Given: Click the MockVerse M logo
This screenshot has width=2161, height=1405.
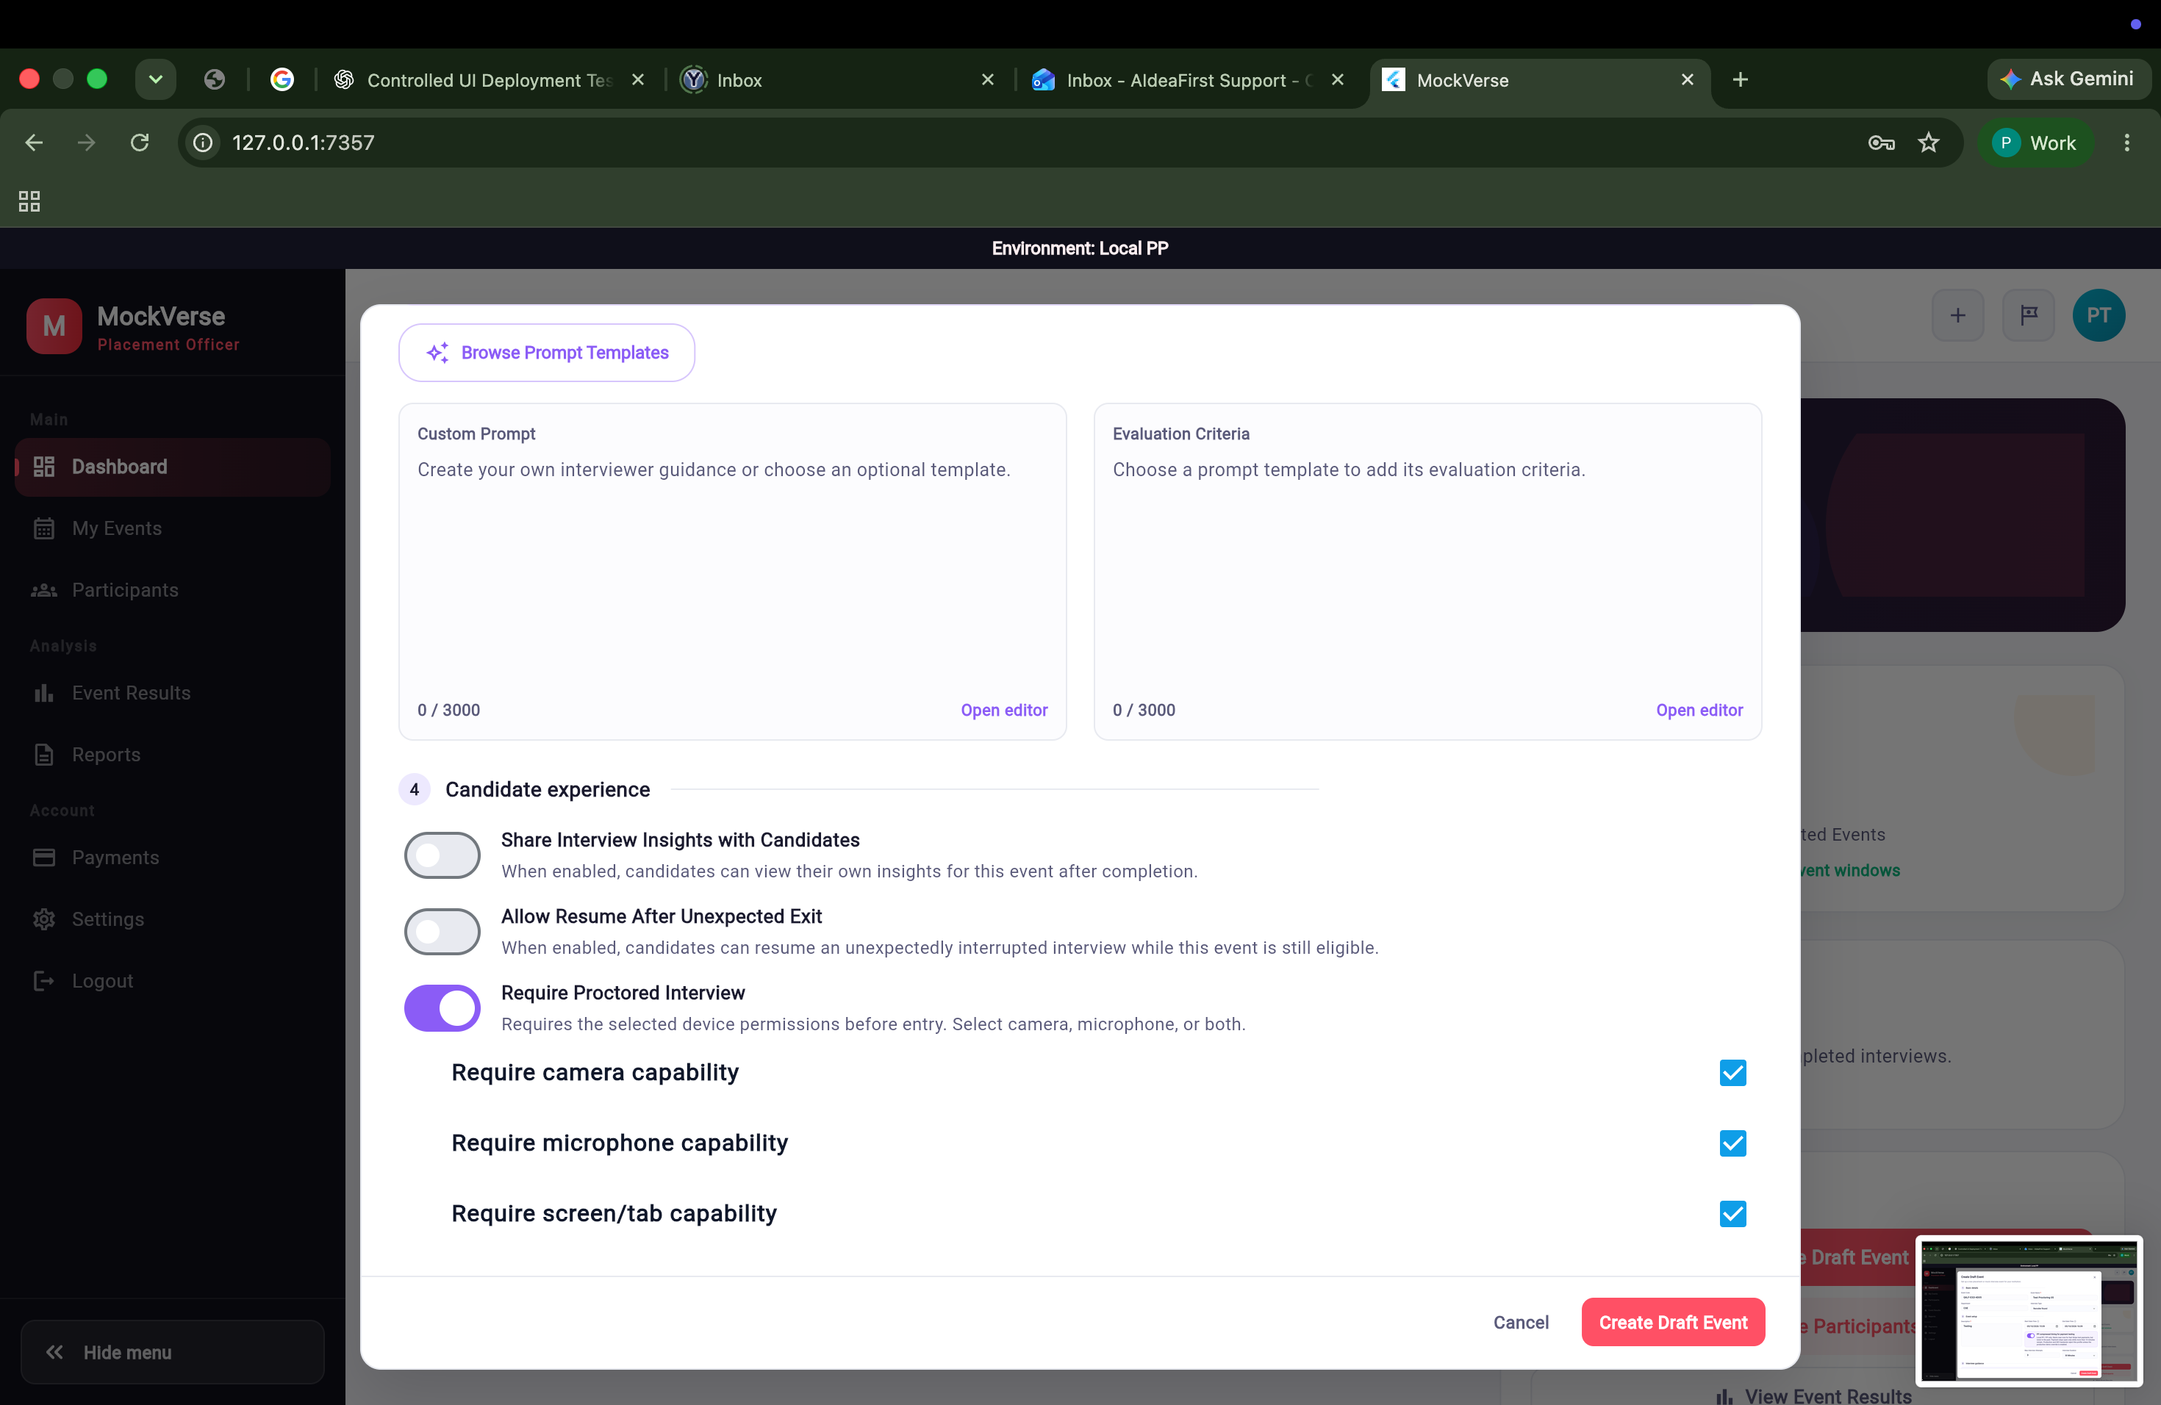Looking at the screenshot, I should (54, 326).
